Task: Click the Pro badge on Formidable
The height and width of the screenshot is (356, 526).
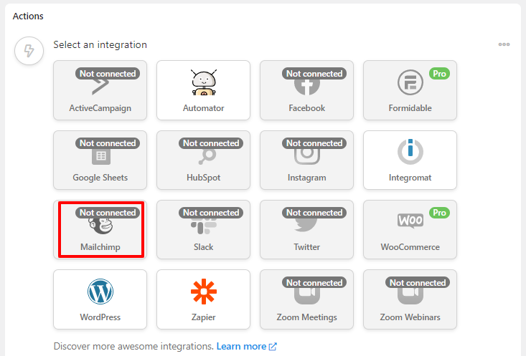Action: pyautogui.click(x=439, y=73)
